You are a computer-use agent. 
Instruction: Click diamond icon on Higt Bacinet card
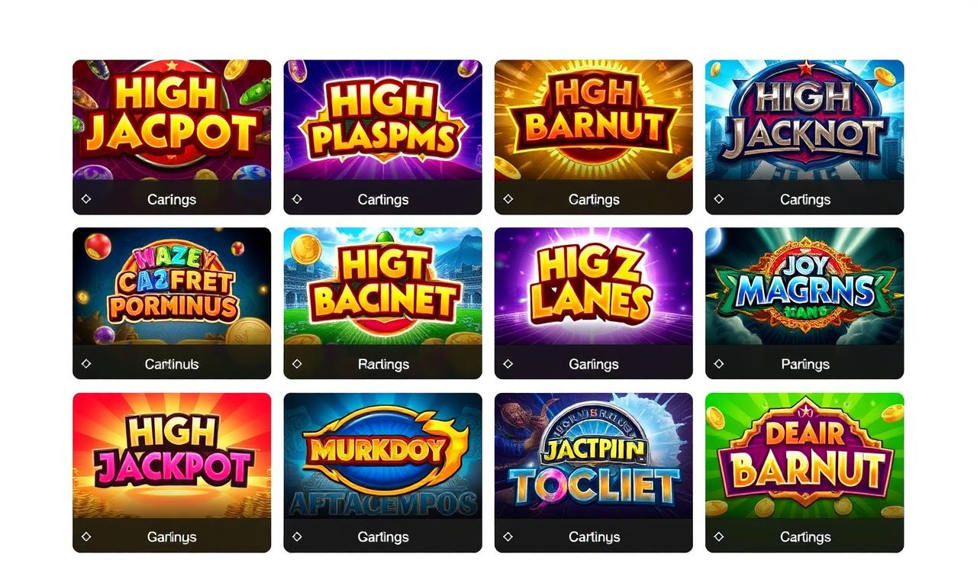pyautogui.click(x=297, y=364)
